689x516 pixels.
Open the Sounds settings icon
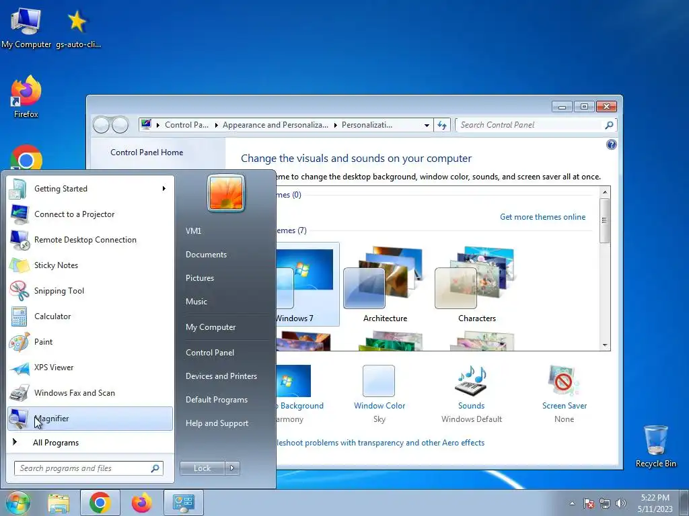click(x=472, y=381)
